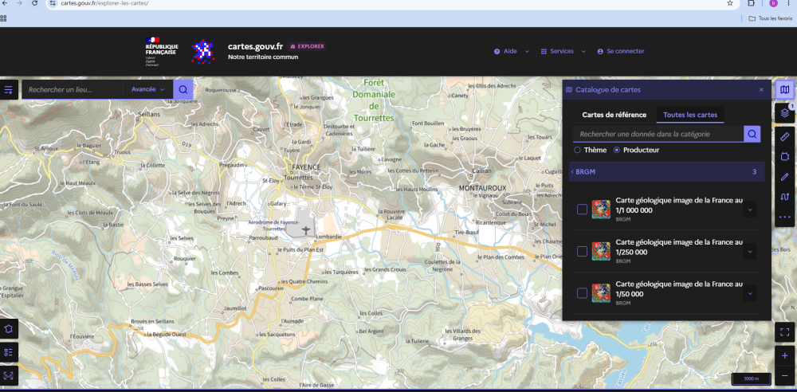This screenshot has height=392, width=797.
Task: Click the Rechercher une donnée input field
Action: click(x=658, y=134)
